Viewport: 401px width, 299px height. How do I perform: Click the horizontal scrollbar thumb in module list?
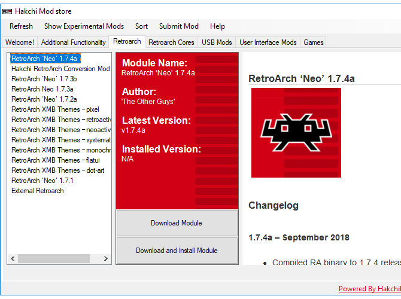click(54, 258)
